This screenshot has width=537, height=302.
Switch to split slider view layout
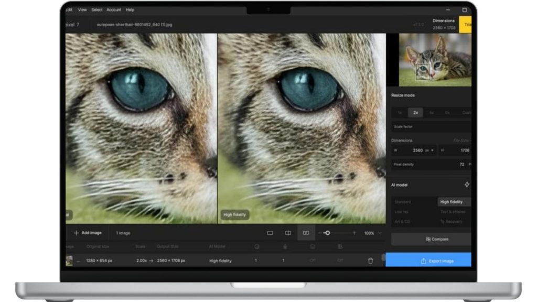[288, 233]
